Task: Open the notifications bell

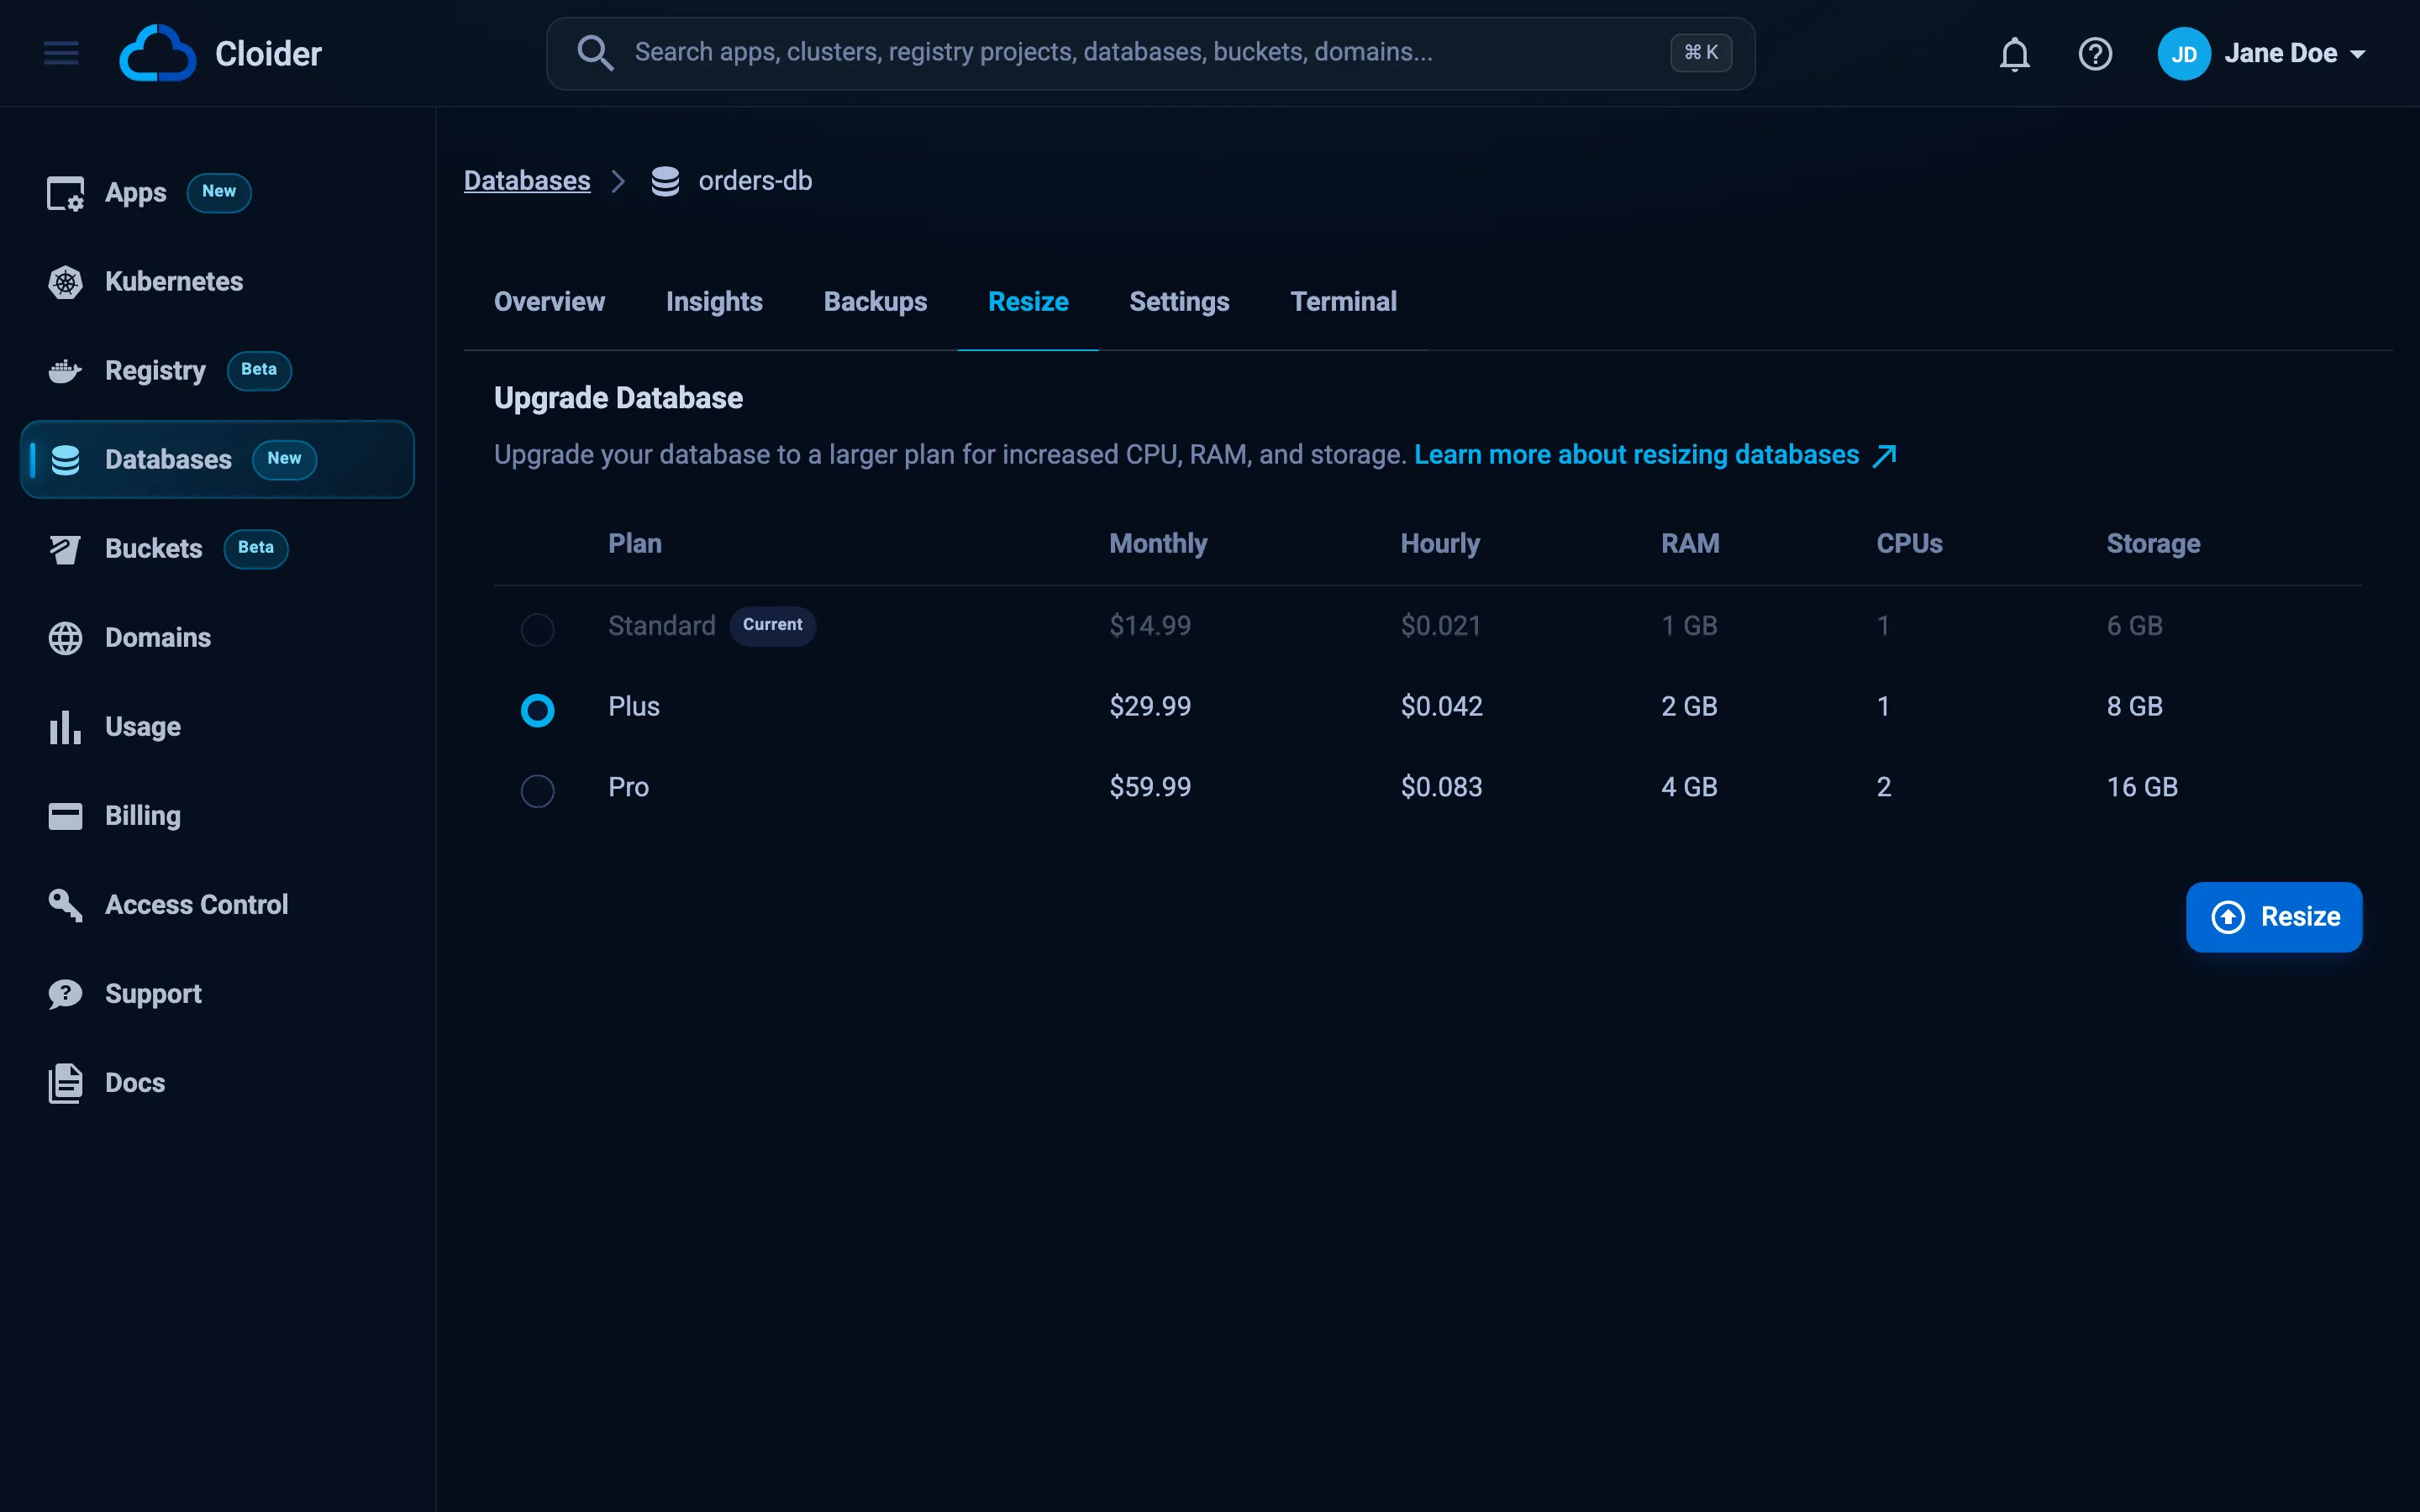Action: pos(2014,54)
